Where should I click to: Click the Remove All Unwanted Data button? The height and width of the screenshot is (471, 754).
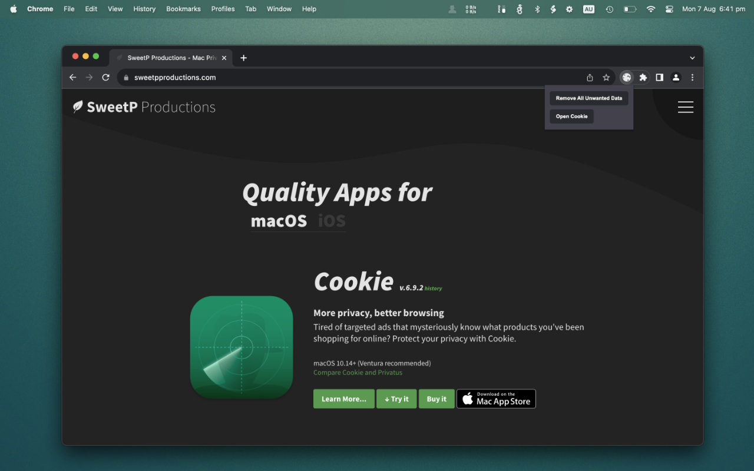[x=588, y=98]
